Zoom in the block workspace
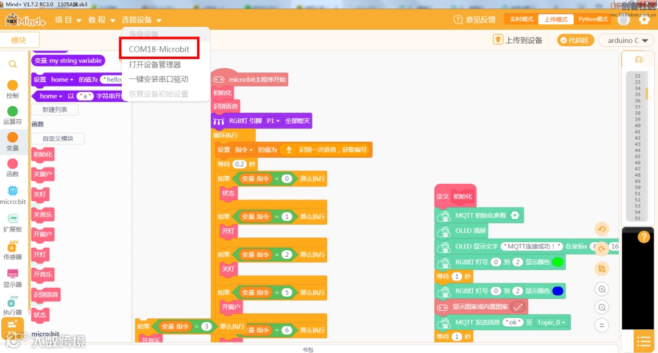This screenshot has height=353, width=658. click(602, 289)
